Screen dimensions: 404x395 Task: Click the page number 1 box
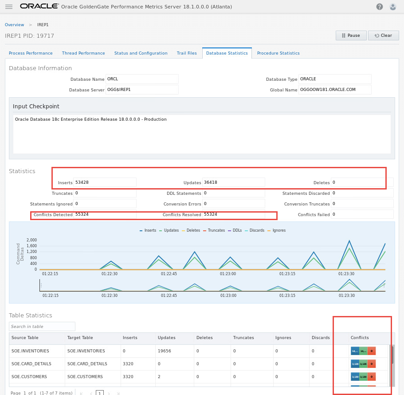[100, 393]
